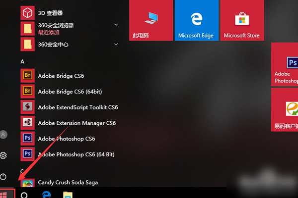The width and height of the screenshot is (298, 198).
Task: Open the 此电脑 tile
Action: [x=151, y=20]
